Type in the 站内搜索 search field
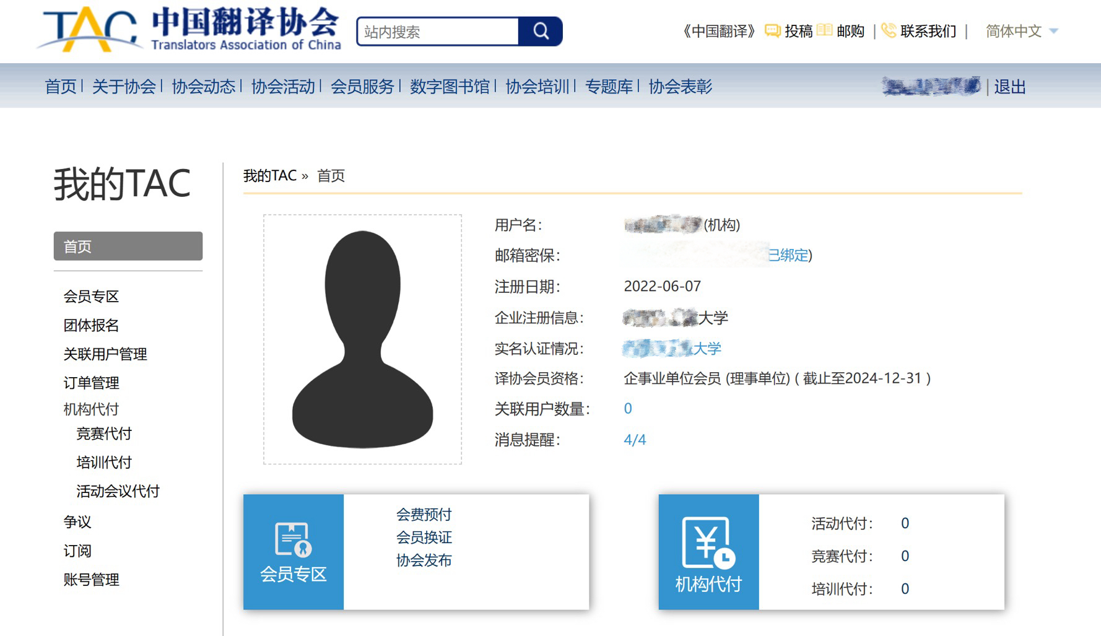Screen dimensions: 1101x636 pyautogui.click(x=438, y=32)
